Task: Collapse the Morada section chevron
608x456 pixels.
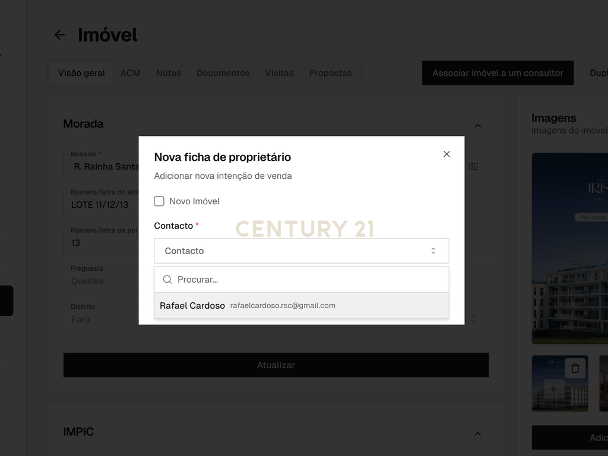Action: coord(478,126)
